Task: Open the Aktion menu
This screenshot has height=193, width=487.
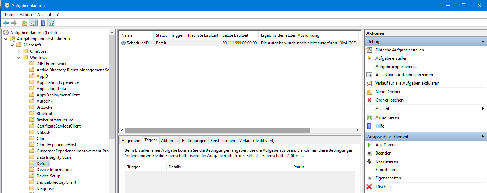Action: pos(26,15)
